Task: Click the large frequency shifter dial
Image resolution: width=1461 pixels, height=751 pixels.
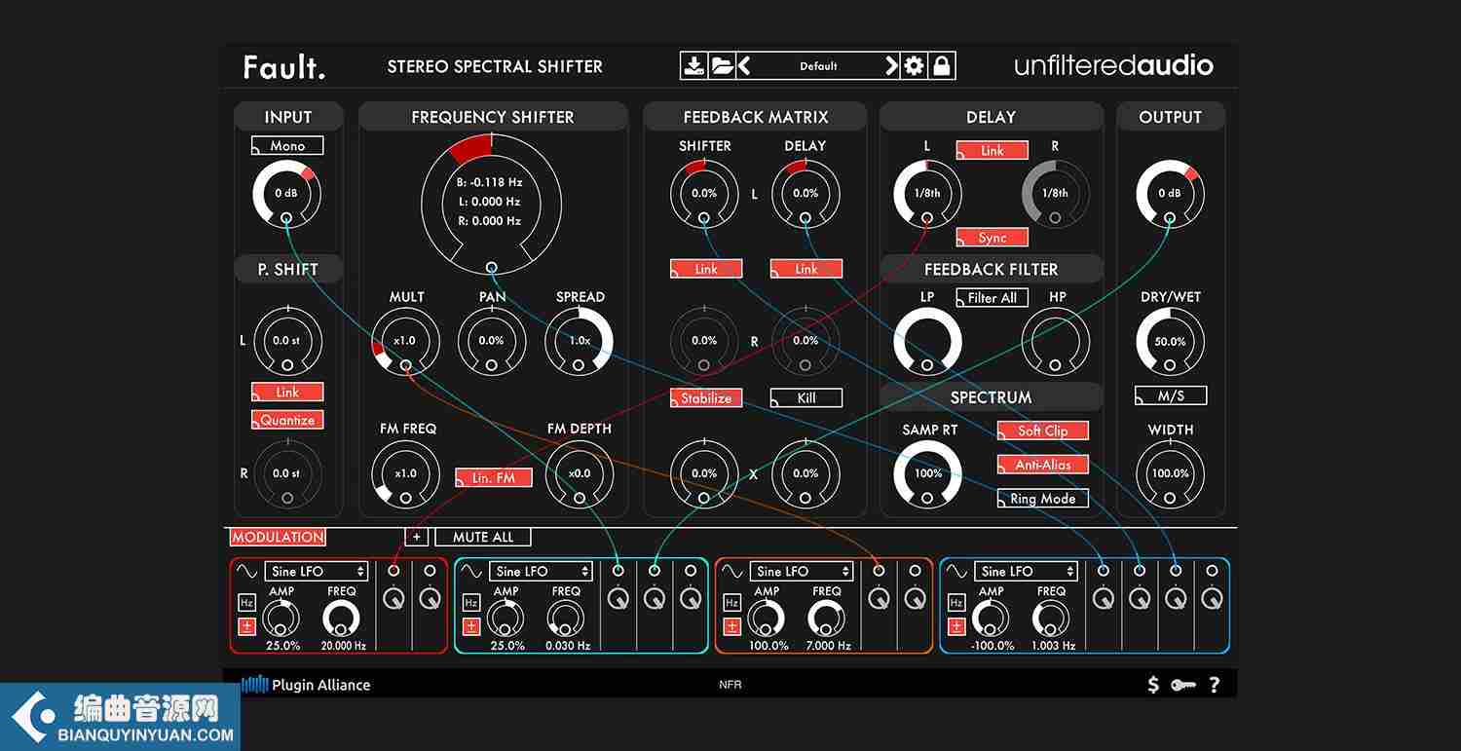Action: pos(491,203)
